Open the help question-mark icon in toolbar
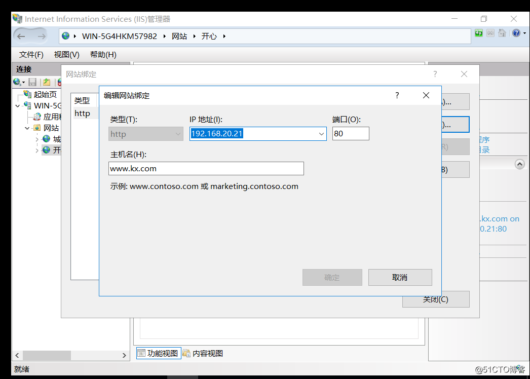Viewport: 530px width, 379px height. (x=516, y=33)
